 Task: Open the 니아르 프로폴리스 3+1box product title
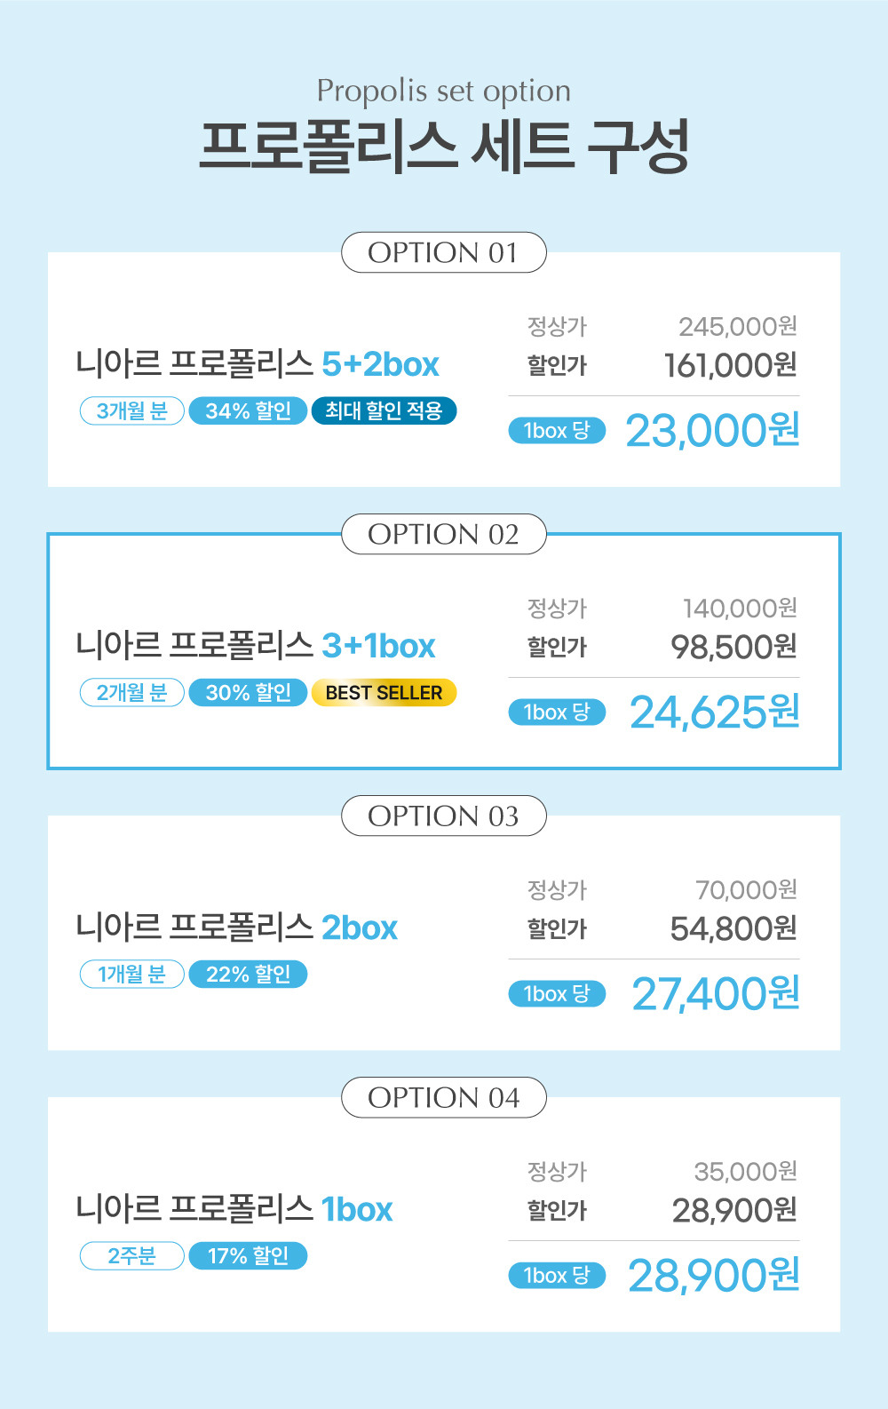pyautogui.click(x=256, y=646)
